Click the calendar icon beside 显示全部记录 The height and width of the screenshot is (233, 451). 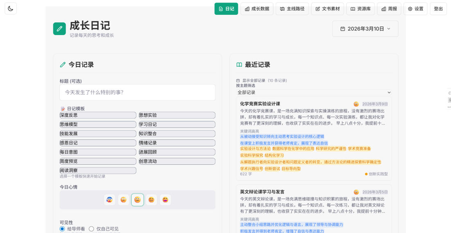(238, 81)
